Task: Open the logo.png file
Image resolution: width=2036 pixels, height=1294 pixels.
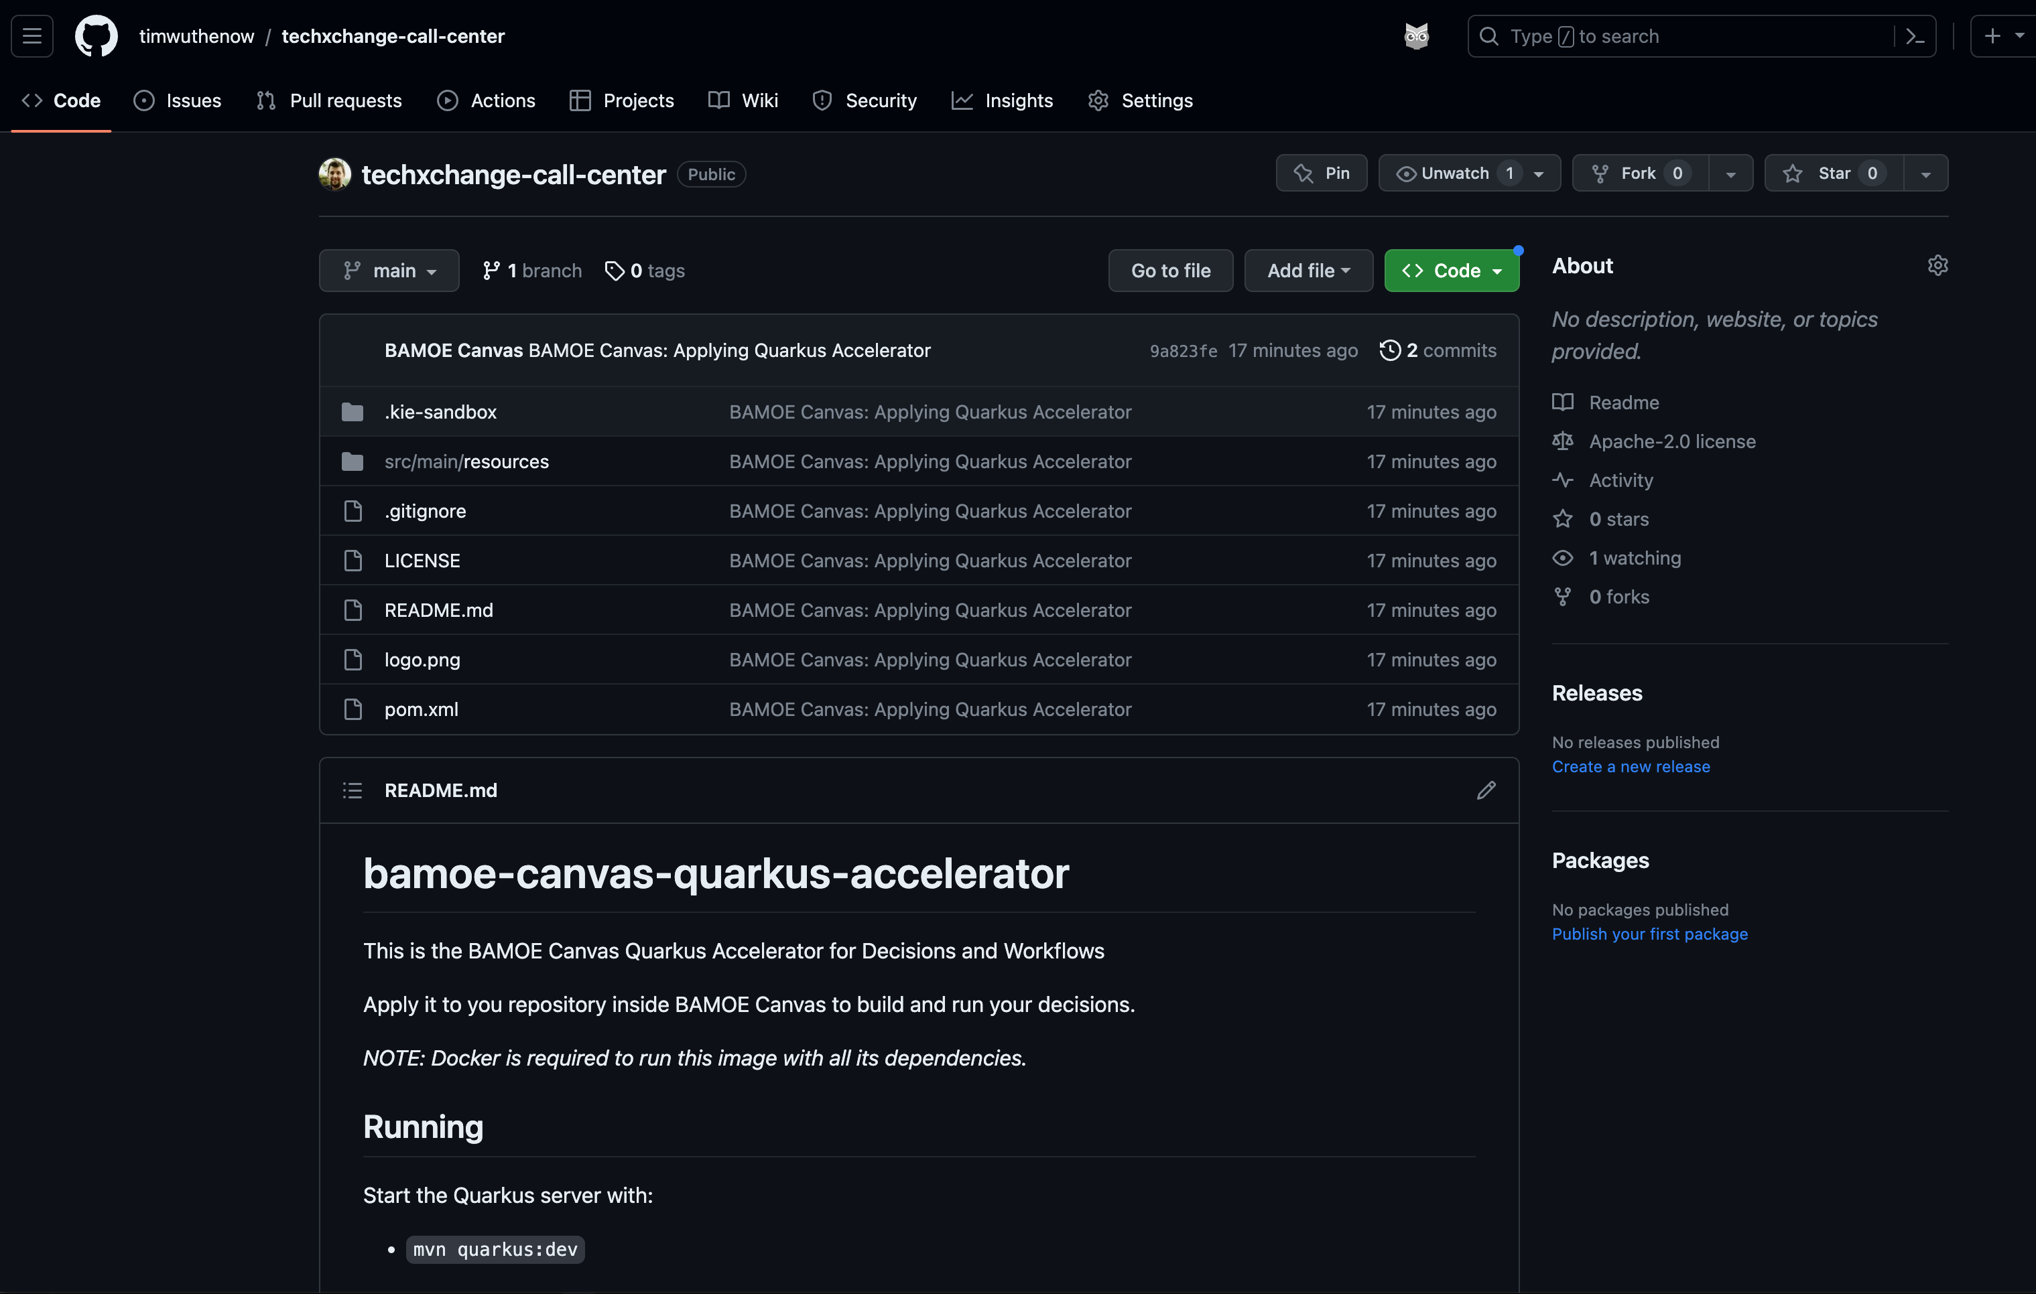Action: 422,660
